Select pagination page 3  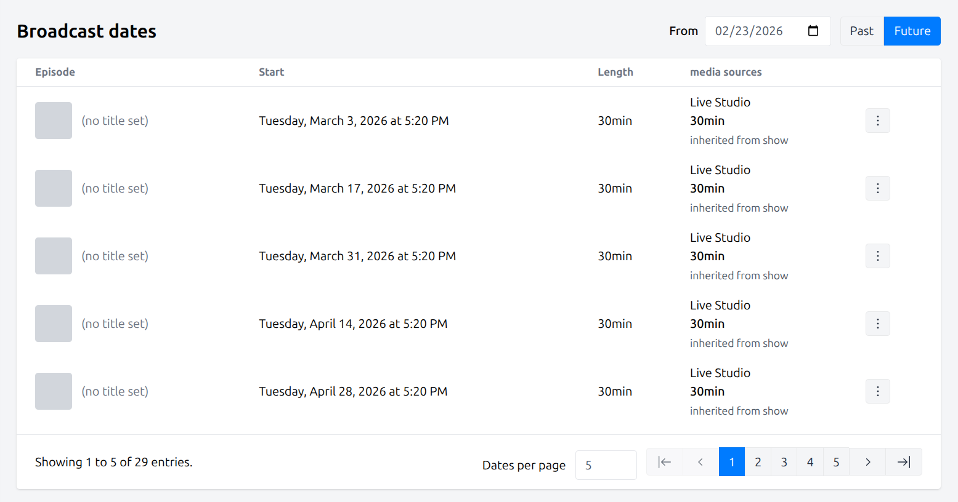coord(784,462)
